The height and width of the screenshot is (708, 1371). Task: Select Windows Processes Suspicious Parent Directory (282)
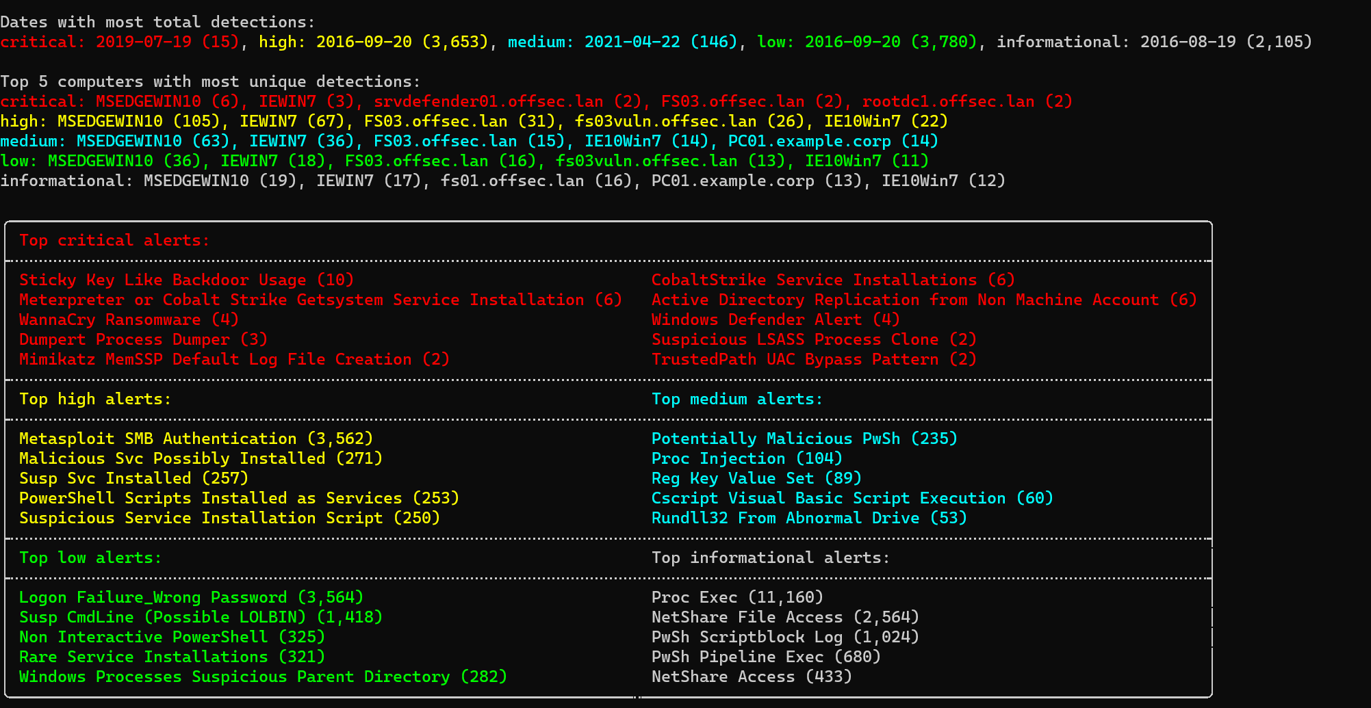point(263,677)
